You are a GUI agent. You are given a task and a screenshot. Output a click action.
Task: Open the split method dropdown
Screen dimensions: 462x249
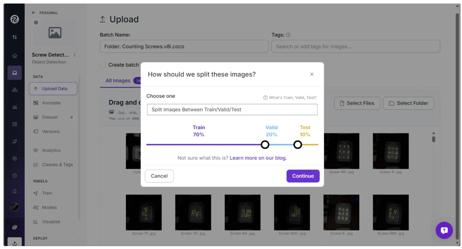click(x=232, y=109)
